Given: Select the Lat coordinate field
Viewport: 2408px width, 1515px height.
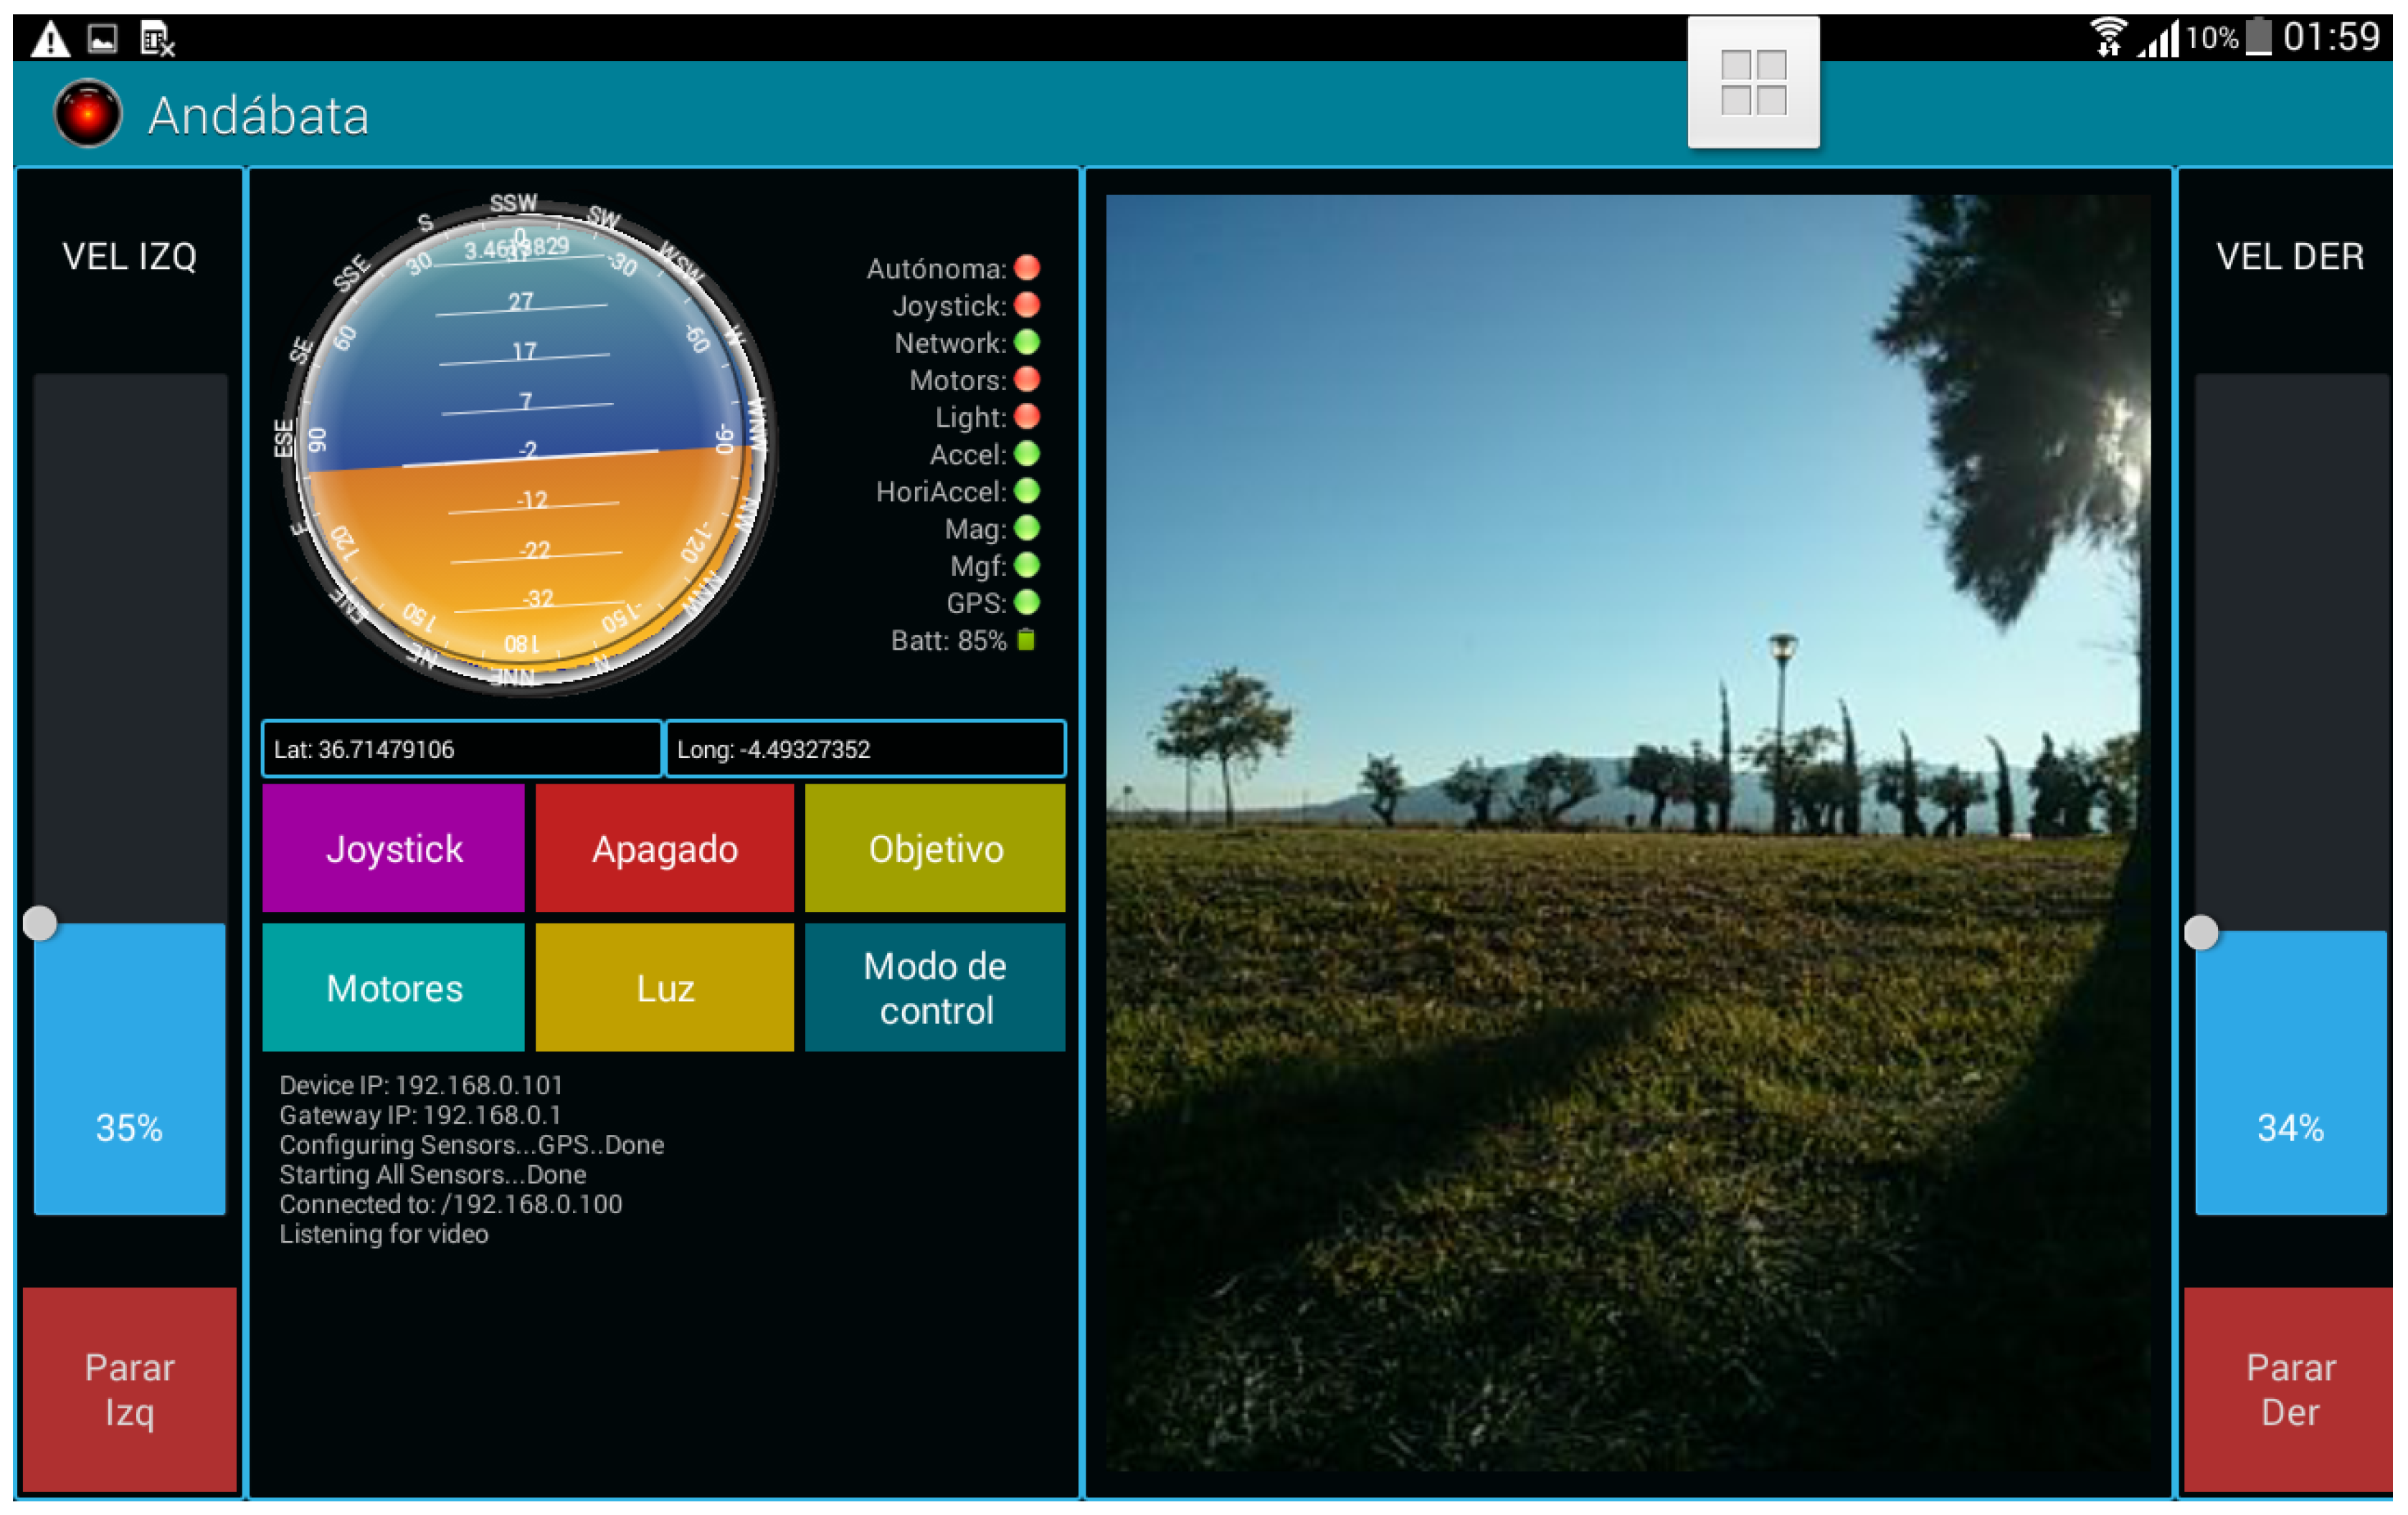Looking at the screenshot, I should 461,749.
